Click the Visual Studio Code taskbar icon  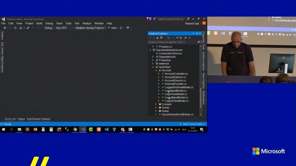(107, 130)
